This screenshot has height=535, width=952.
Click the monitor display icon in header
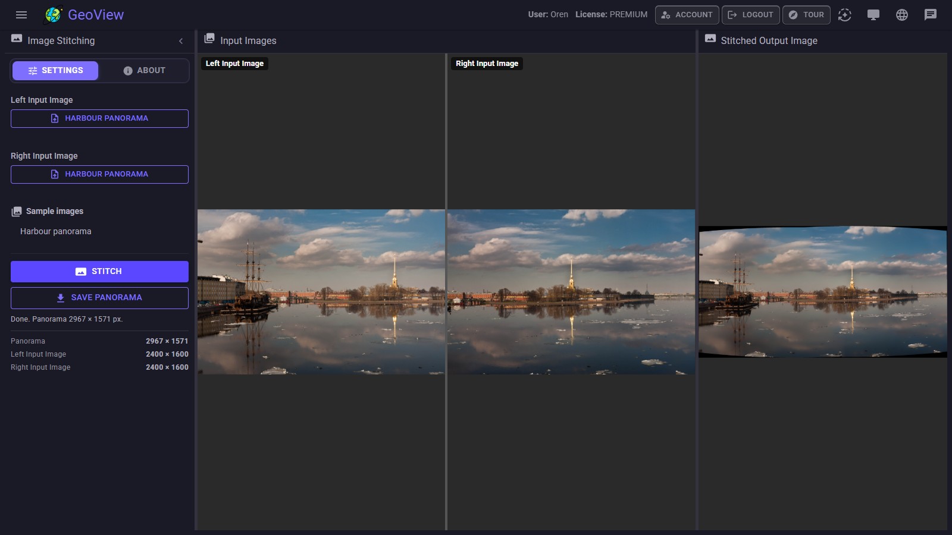click(873, 15)
